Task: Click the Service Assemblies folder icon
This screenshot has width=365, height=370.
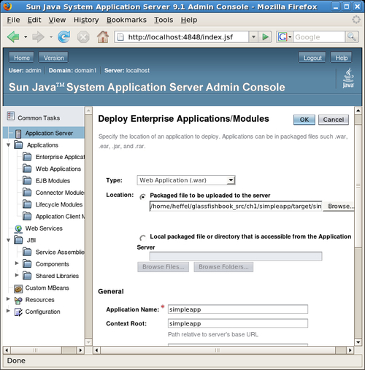Action: [27, 252]
